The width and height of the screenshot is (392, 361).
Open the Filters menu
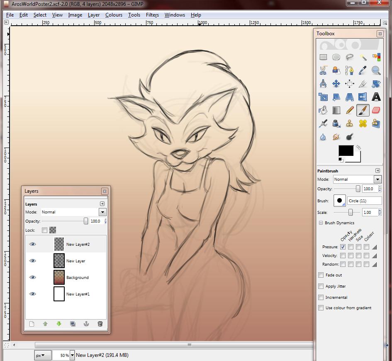click(x=152, y=15)
